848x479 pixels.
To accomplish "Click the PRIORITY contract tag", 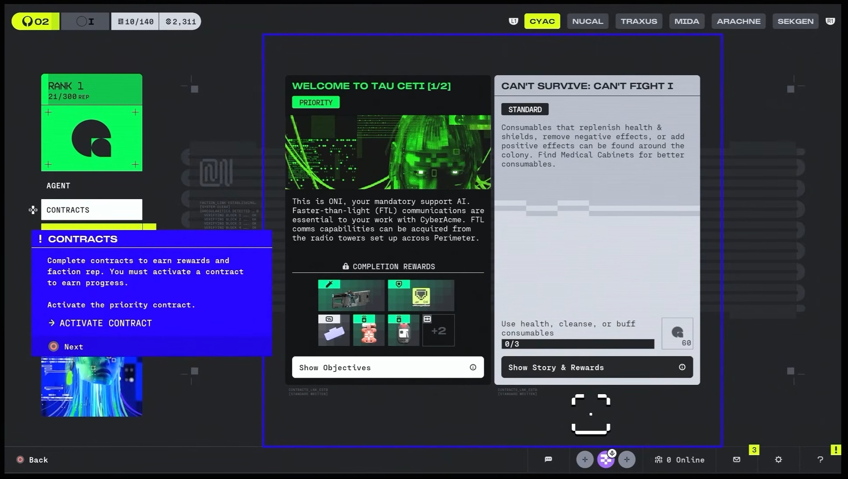I will click(315, 103).
